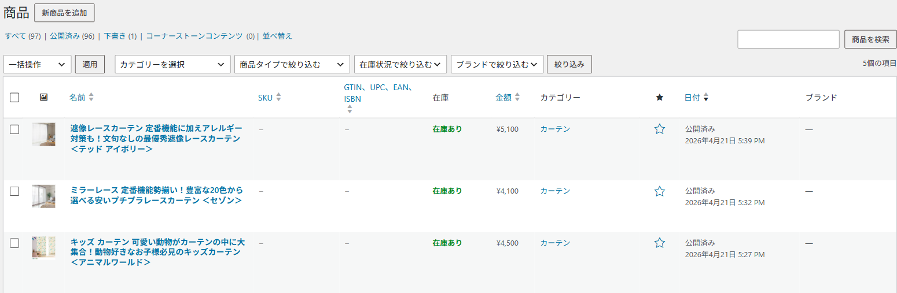Click the product search input field

(788, 39)
